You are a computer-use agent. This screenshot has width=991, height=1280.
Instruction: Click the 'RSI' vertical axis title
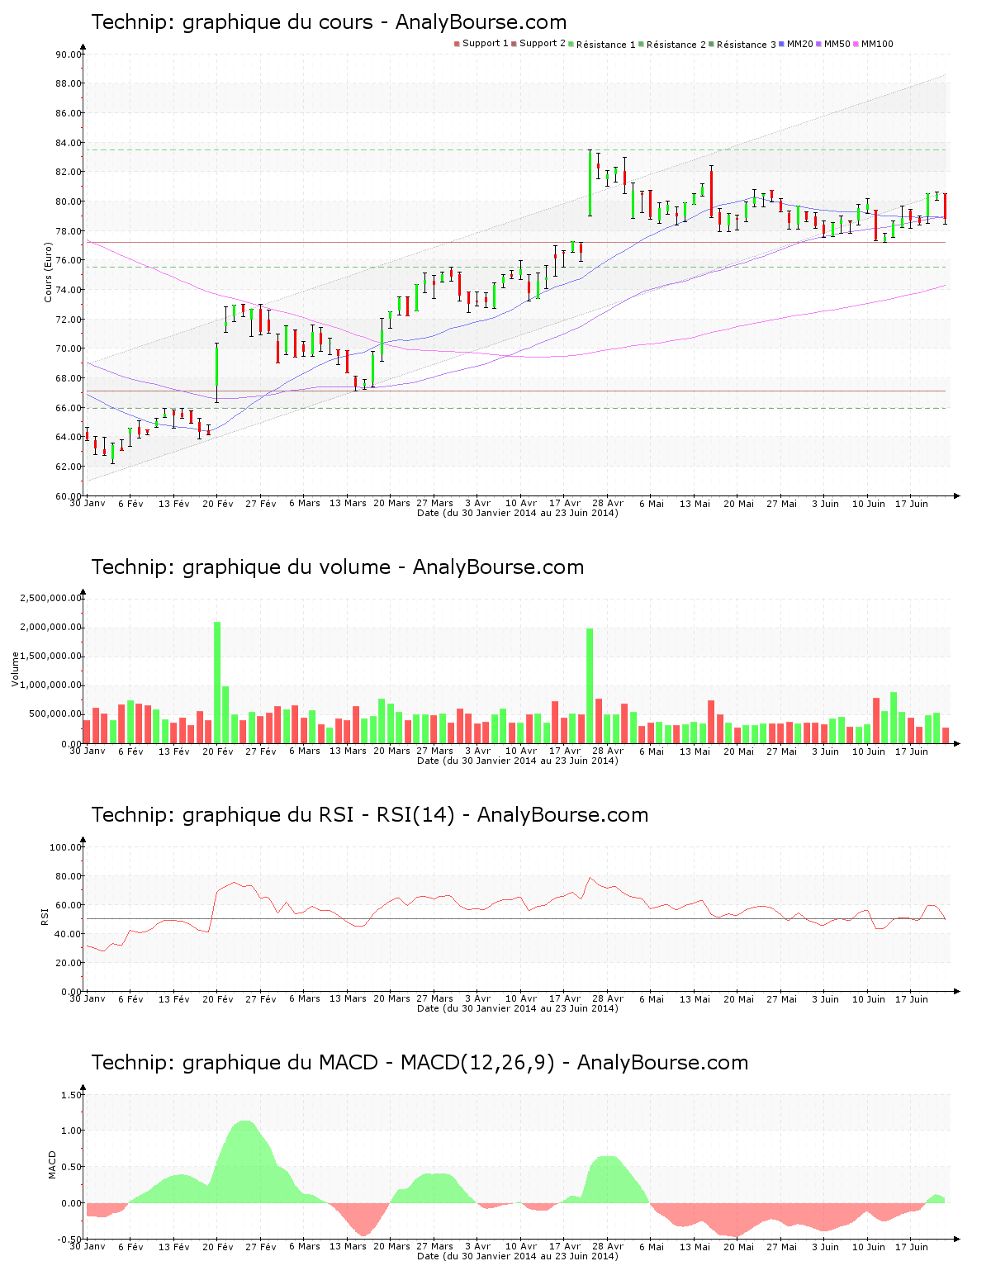(45, 916)
